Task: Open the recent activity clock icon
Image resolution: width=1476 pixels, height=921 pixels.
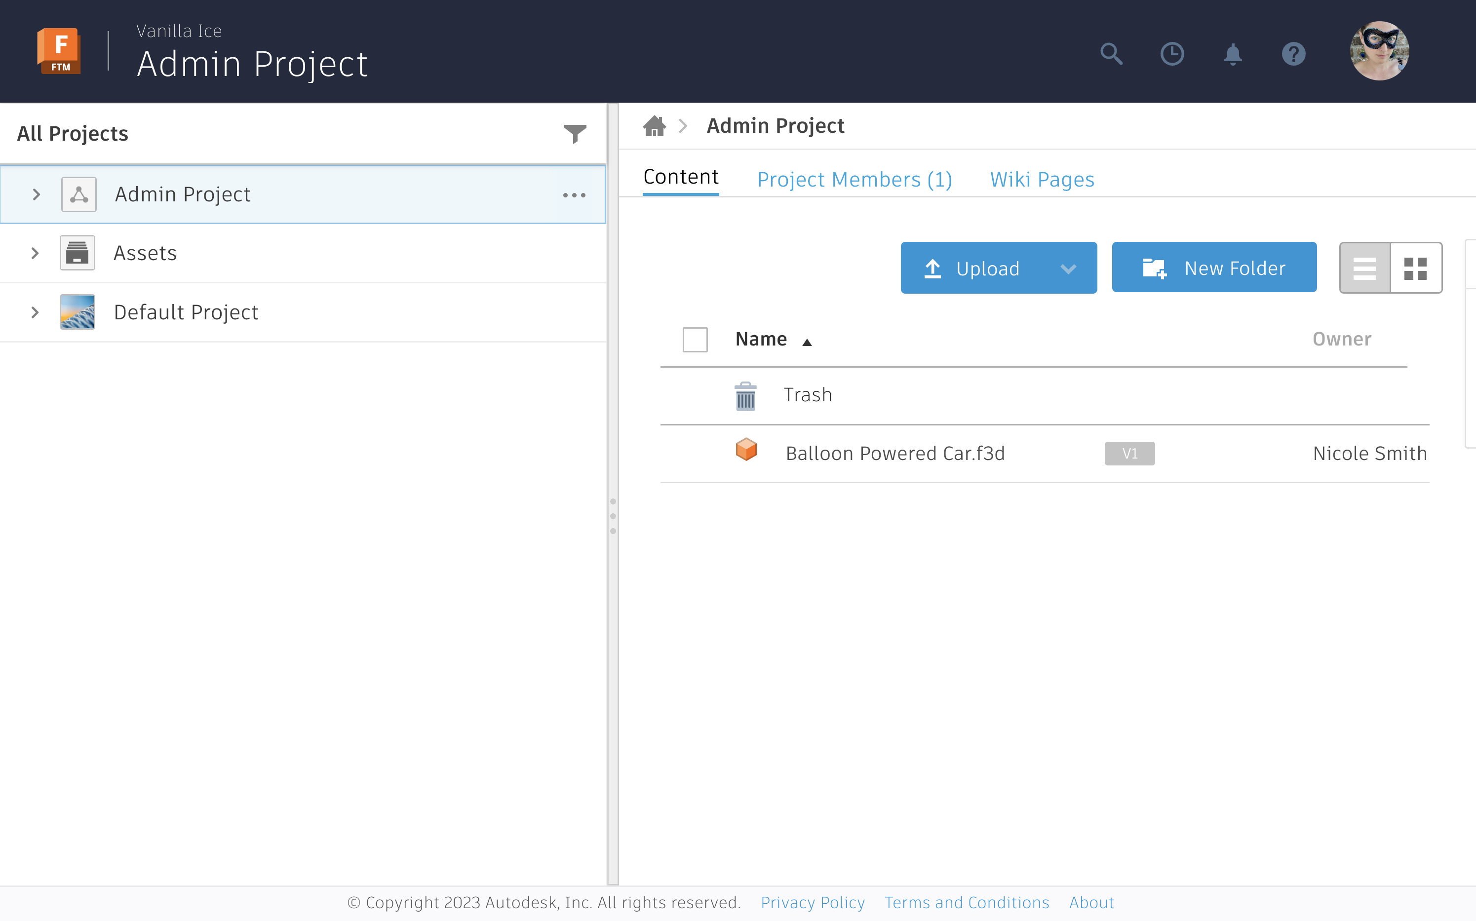Action: point(1172,54)
